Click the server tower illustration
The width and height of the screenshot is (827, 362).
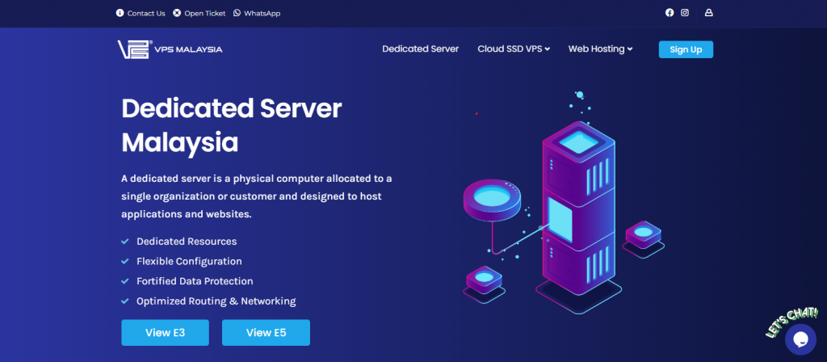(x=578, y=217)
